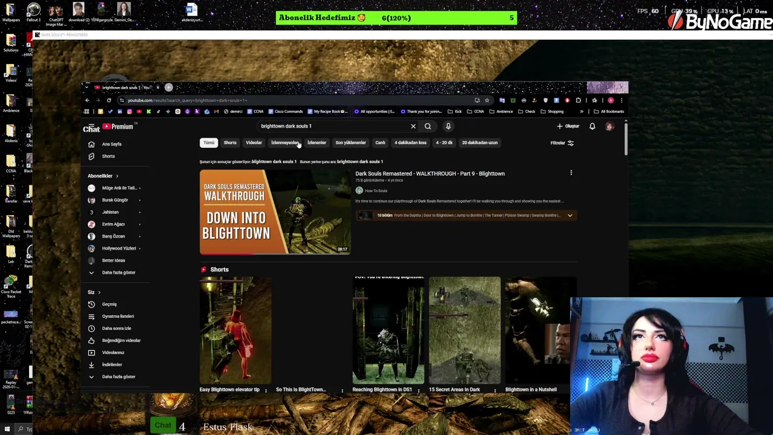773x435 pixels.
Task: Open the Abonelikler section chevron
Action: 117,176
